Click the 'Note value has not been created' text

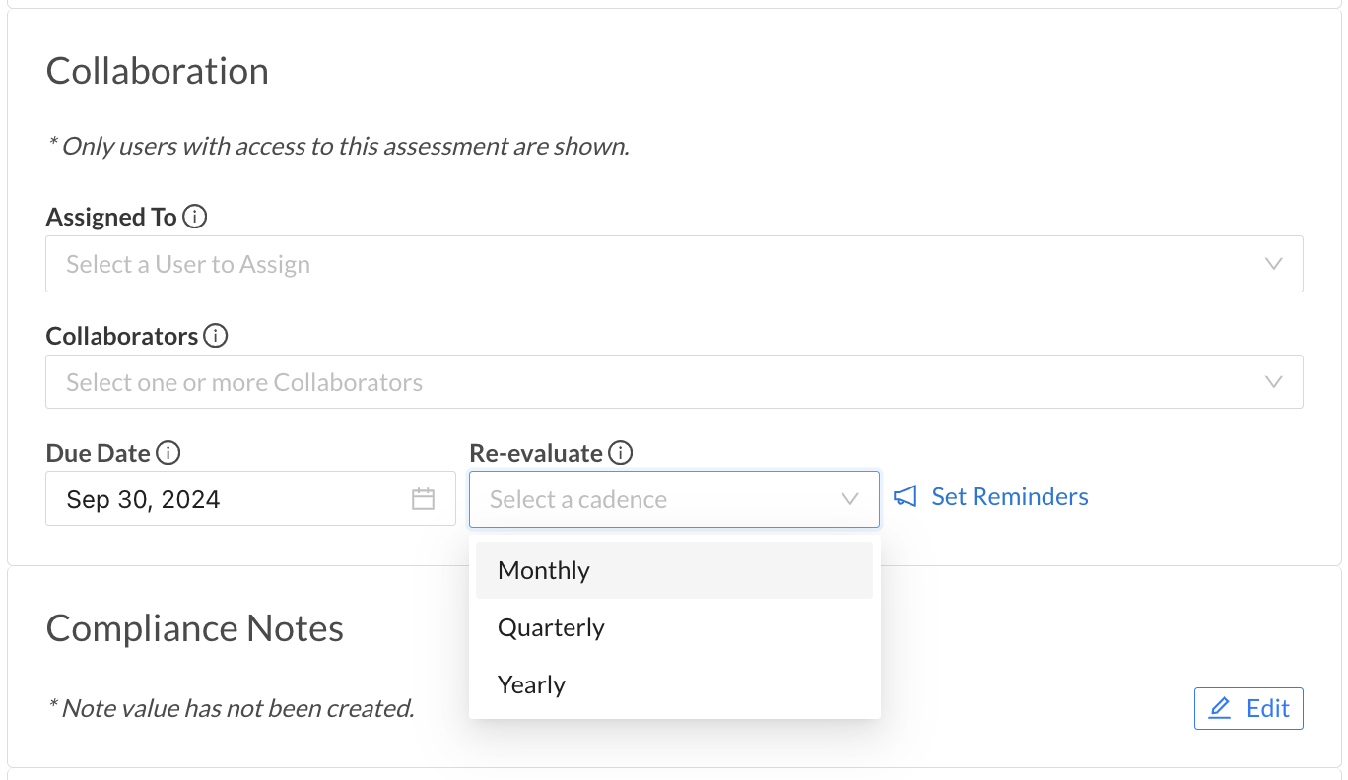[231, 708]
